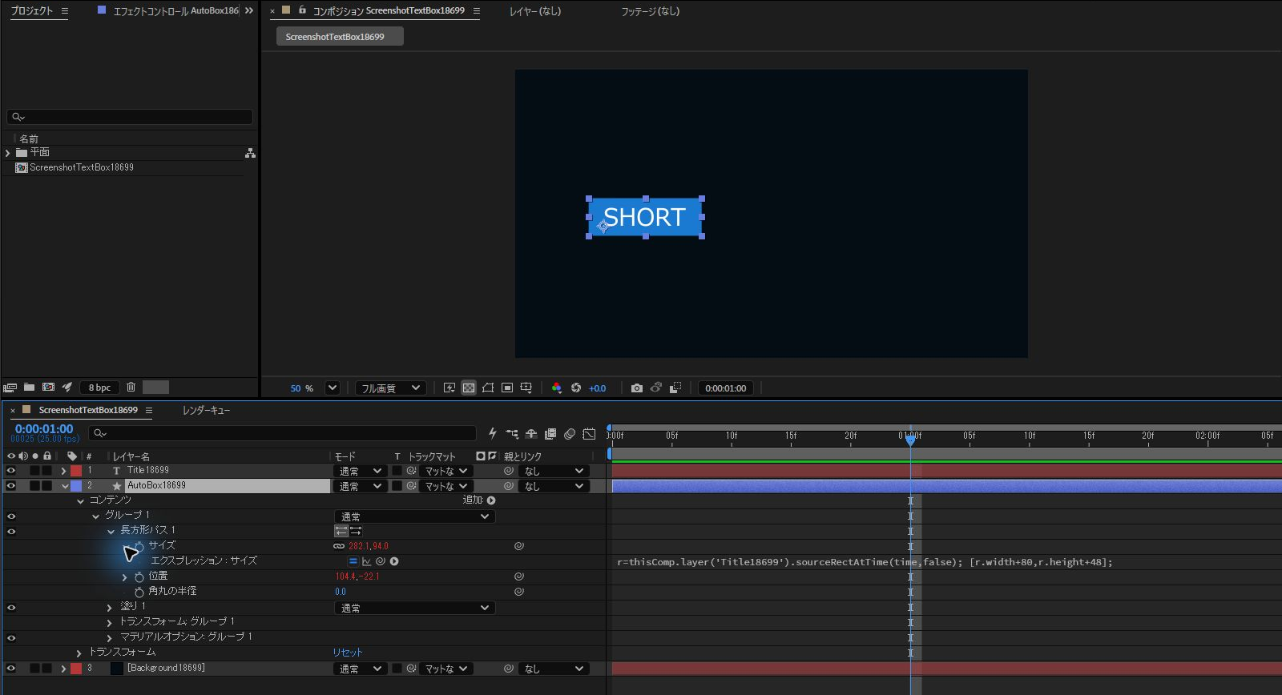Click the サイズ stopwatch icon

tap(139, 546)
